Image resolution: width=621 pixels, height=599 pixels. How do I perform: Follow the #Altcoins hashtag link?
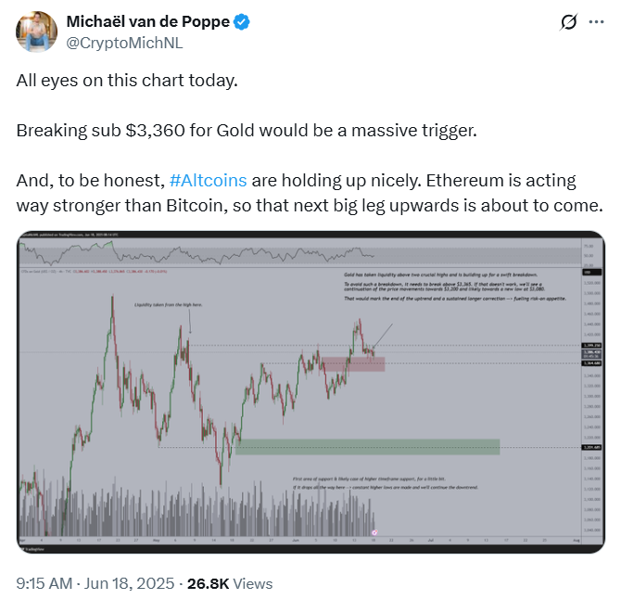[208, 181]
